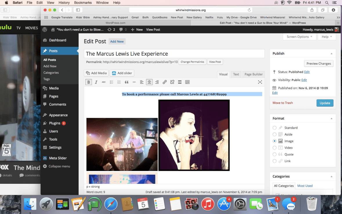Click the Update button to save the post
Image resolution: width=342 pixels, height=214 pixels.
(x=325, y=103)
